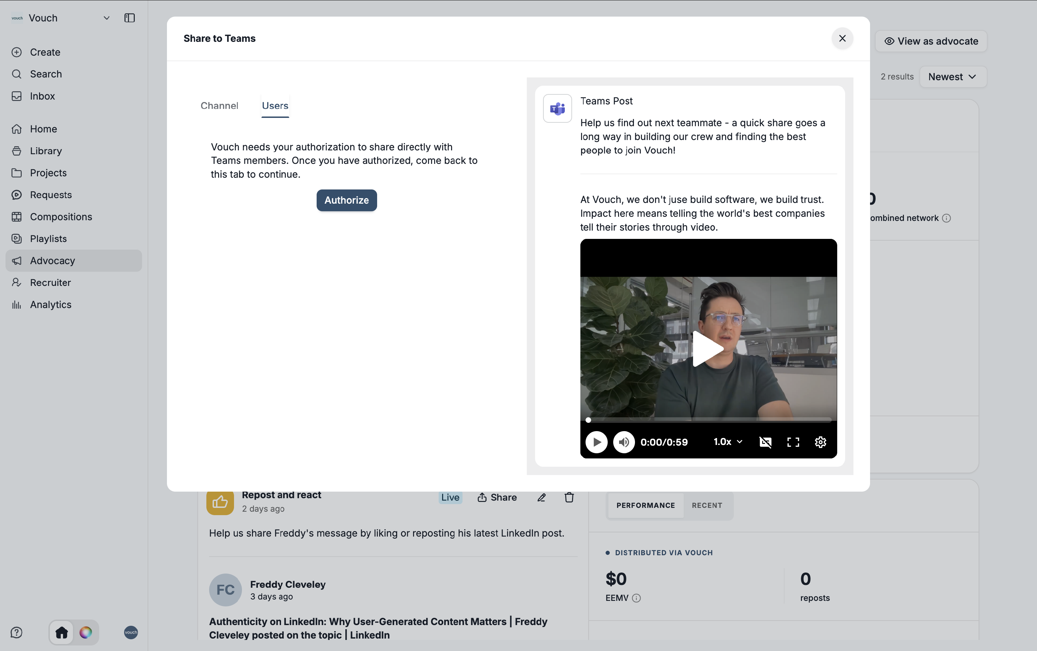Click the 'Distributed via Vouch' label
The height and width of the screenshot is (651, 1037).
[x=664, y=553]
